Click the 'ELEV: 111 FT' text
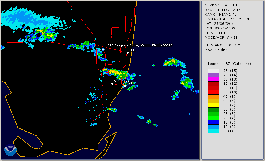265x161 pixels. 216,33
